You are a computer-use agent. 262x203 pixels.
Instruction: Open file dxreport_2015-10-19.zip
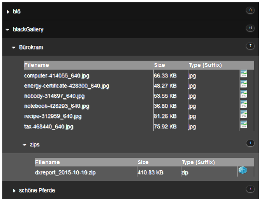click(x=65, y=173)
